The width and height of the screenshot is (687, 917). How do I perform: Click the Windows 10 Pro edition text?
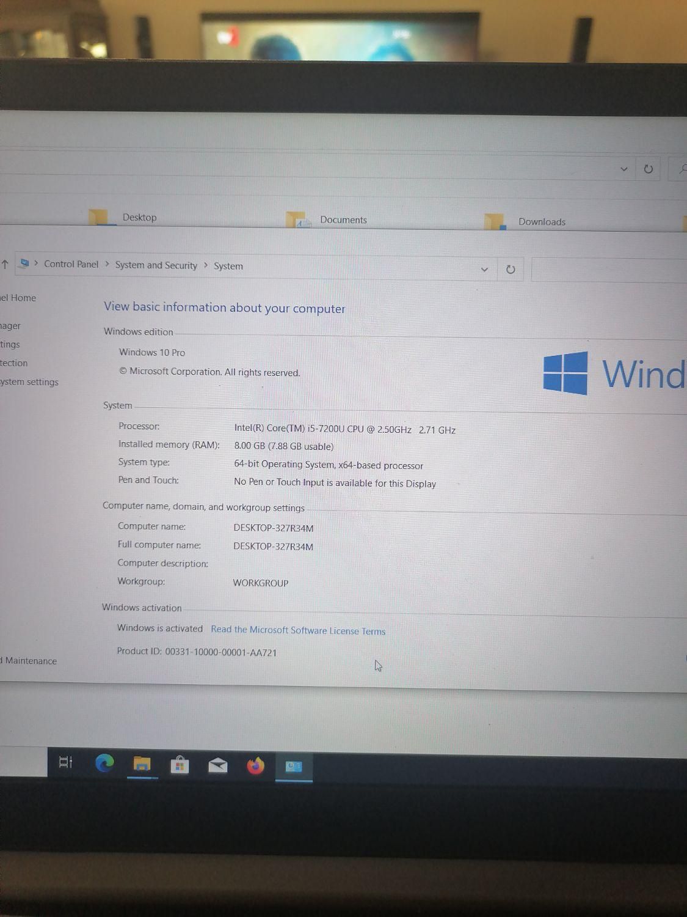(152, 352)
